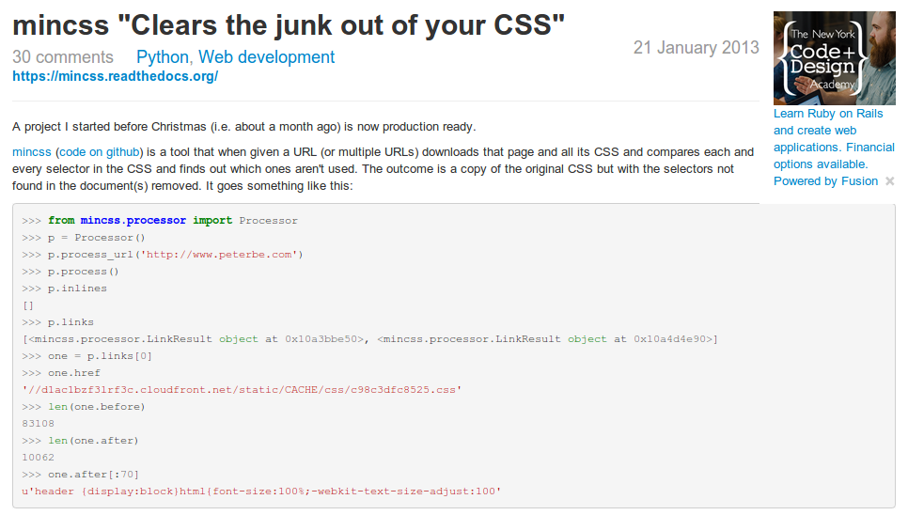
Task: Open the inline 'mincss' link in the paragraph
Action: 32,152
